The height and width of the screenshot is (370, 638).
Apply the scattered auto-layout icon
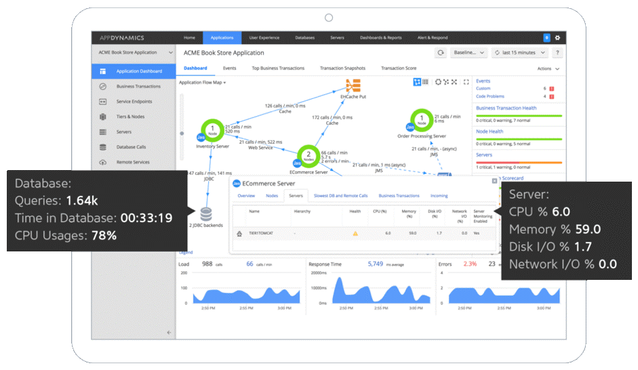click(446, 82)
